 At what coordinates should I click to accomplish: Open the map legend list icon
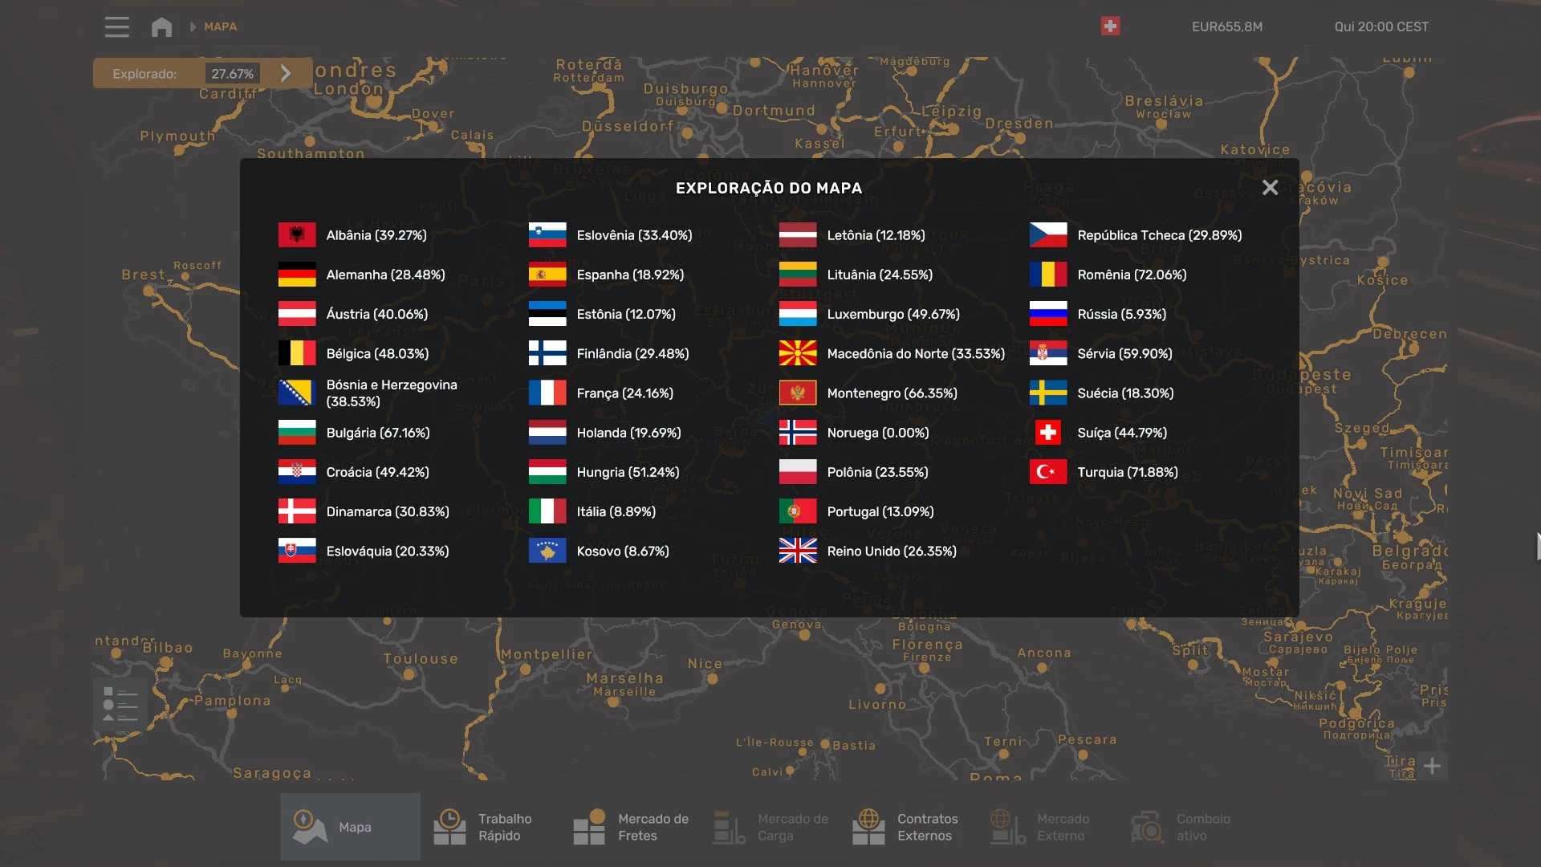pyautogui.click(x=120, y=705)
